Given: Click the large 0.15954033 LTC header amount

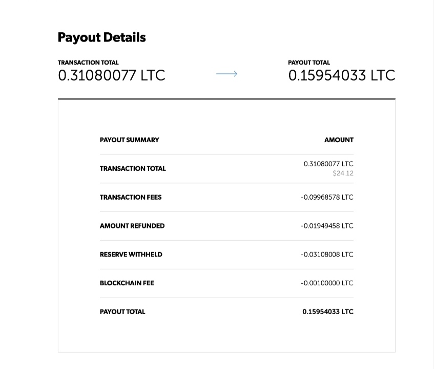Looking at the screenshot, I should pyautogui.click(x=341, y=75).
